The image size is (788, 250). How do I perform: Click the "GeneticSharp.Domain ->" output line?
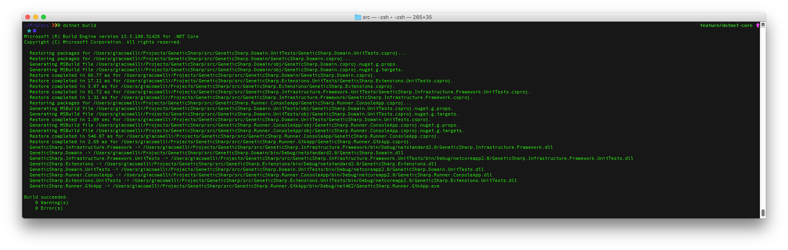pos(216,153)
